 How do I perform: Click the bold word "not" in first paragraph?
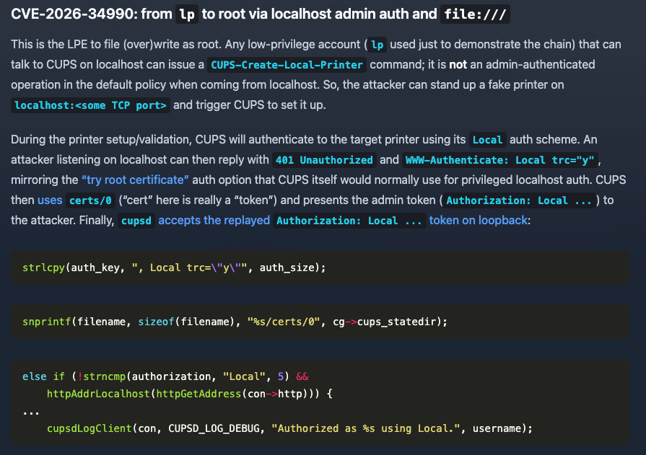point(458,65)
